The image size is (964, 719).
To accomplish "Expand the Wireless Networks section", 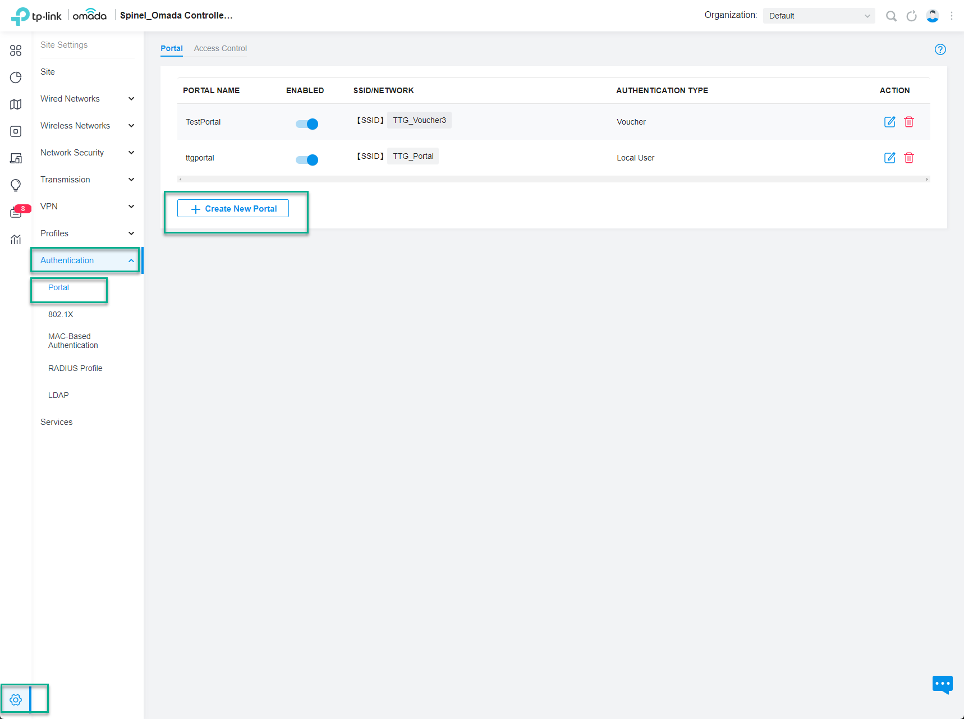I will point(88,126).
